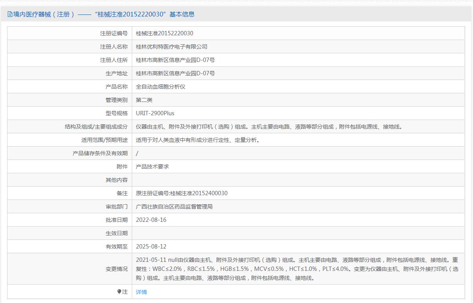Click registrant name 桂林优利特医疗电子有限公司
The height and width of the screenshot is (303, 473).
[171, 47]
